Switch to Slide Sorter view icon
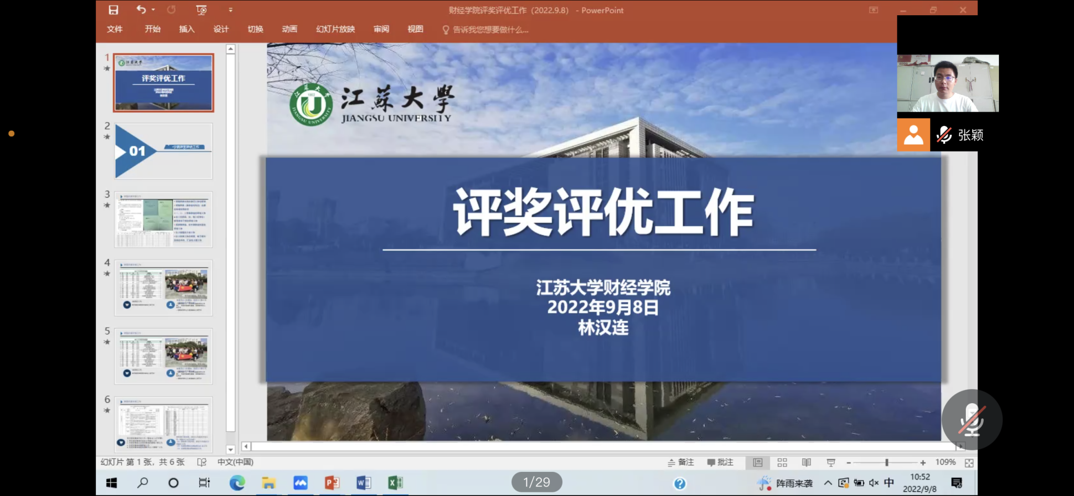 point(782,462)
